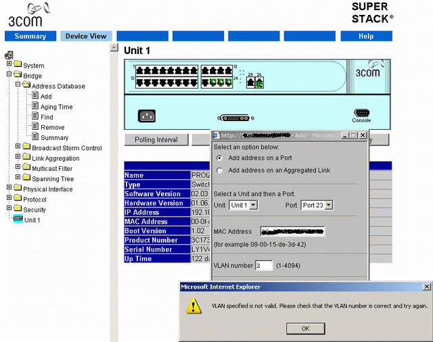This screenshot has height=342, width=433.
Task: Click the warning icon in the error dialog
Action: click(x=196, y=306)
